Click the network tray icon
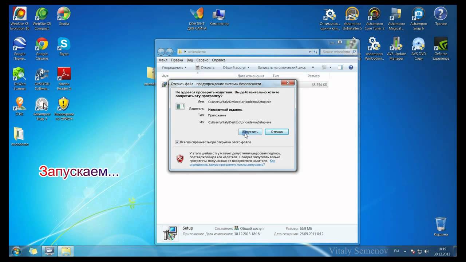 pyautogui.click(x=420, y=251)
